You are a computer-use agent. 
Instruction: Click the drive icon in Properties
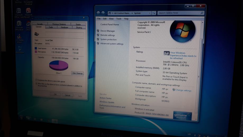(x=37, y=34)
